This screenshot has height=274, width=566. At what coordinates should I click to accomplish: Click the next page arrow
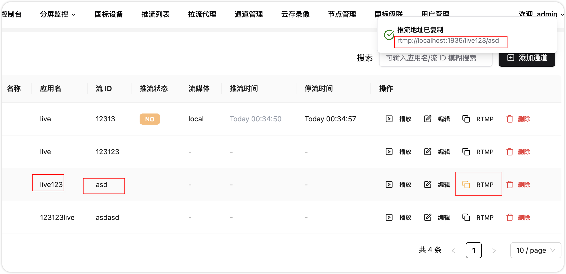pos(494,250)
